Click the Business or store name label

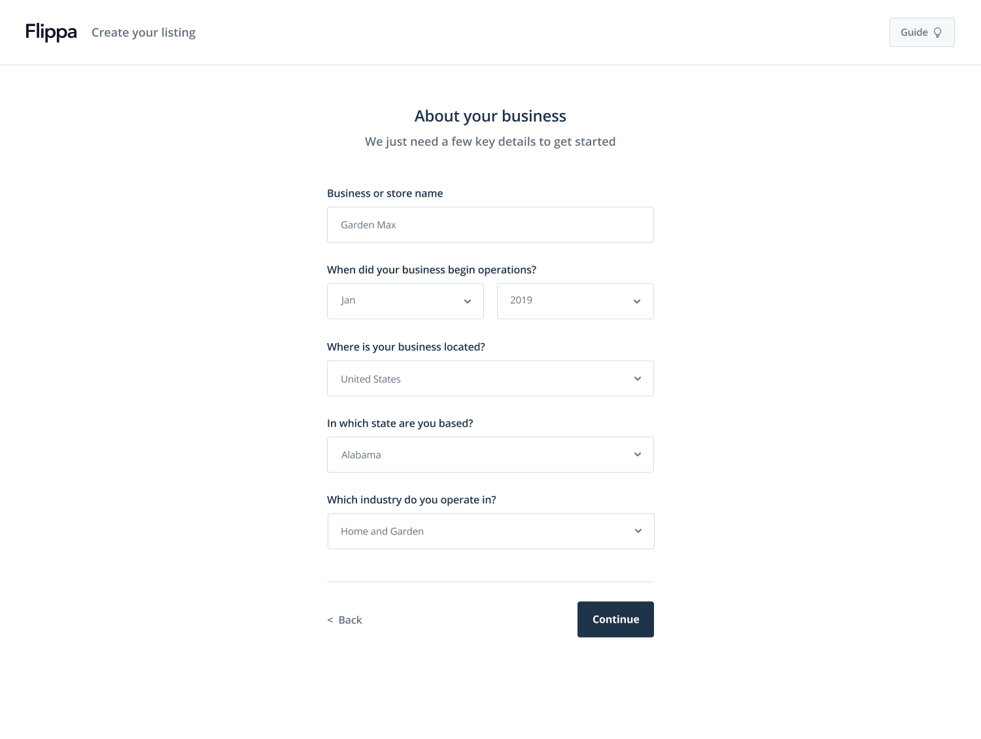tap(385, 193)
